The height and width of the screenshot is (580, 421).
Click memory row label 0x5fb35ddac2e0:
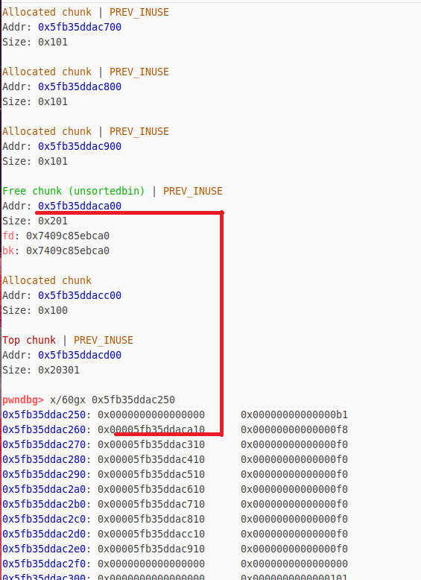tap(47, 549)
